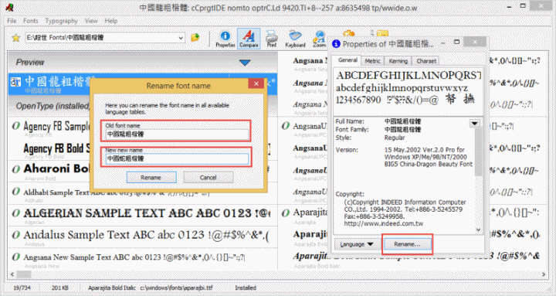The height and width of the screenshot is (296, 556).
Task: Expand the font folder path dropdown
Action: (x=181, y=38)
